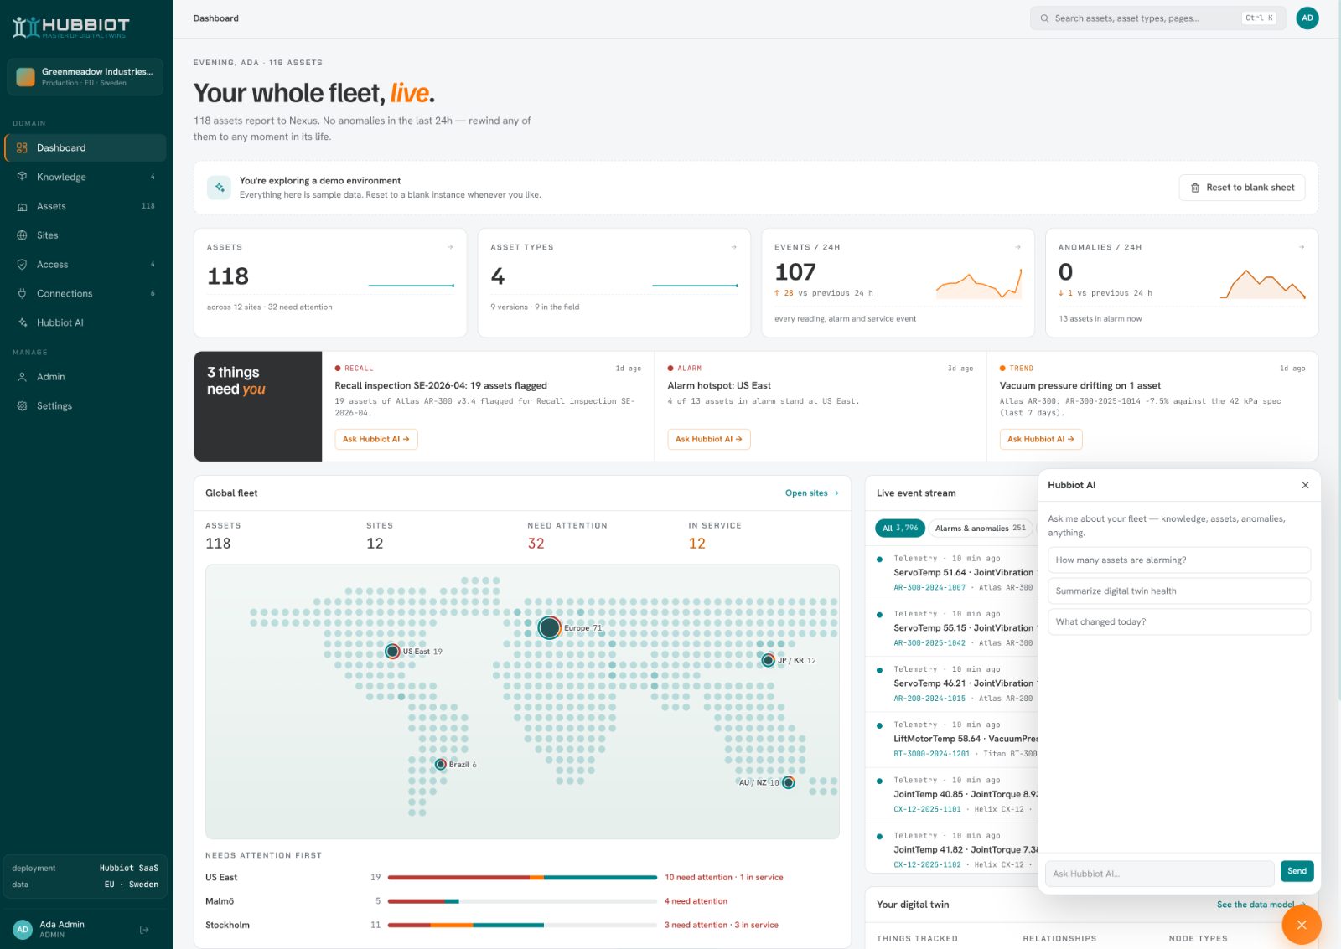Click the 'Dashboard' breadcrumb title
Screen dimensions: 1341x949
tap(215, 18)
